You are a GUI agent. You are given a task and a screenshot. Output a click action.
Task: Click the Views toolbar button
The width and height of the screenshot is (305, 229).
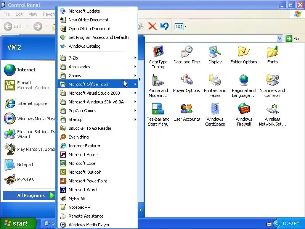(x=180, y=26)
